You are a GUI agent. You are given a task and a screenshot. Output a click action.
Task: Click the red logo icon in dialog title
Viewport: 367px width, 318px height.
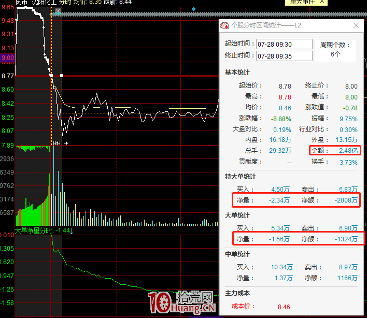(x=224, y=25)
